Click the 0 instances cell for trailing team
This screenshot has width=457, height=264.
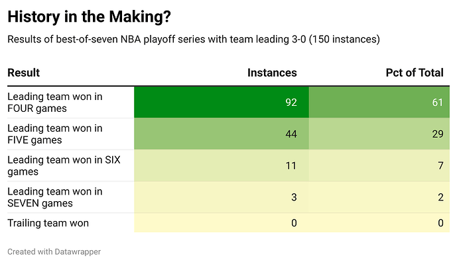point(222,223)
